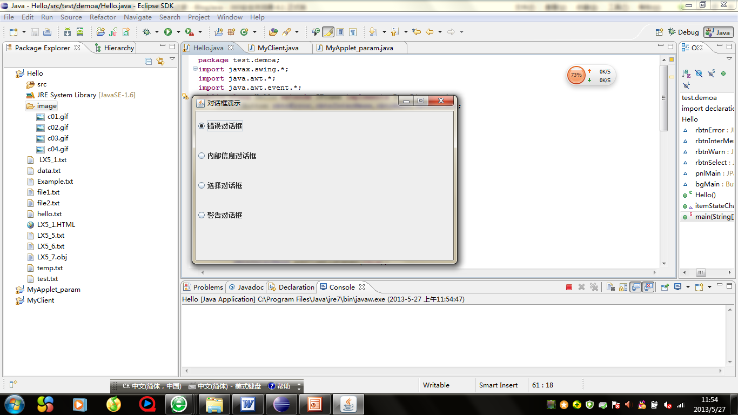This screenshot has width=738, height=415.
Task: Open Package Explorer view menu triangle
Action: point(172,59)
